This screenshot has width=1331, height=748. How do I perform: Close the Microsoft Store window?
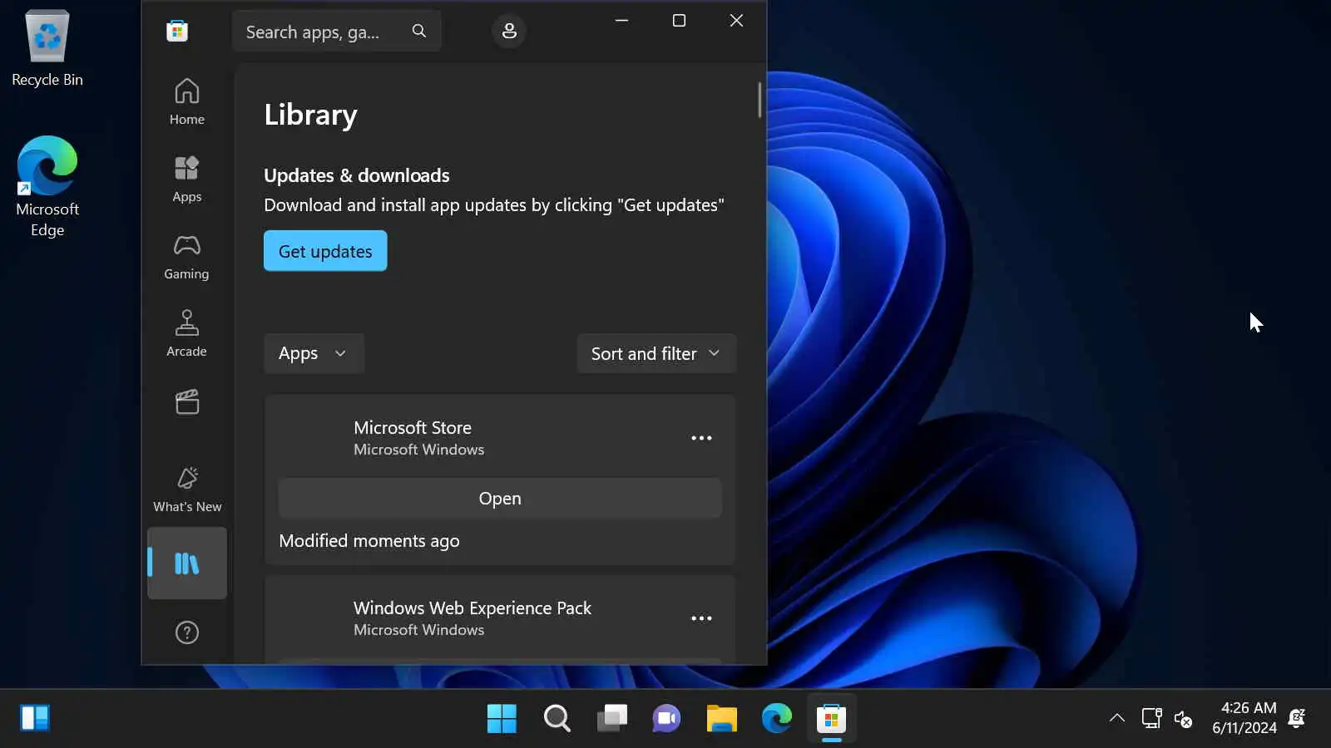coord(736,21)
